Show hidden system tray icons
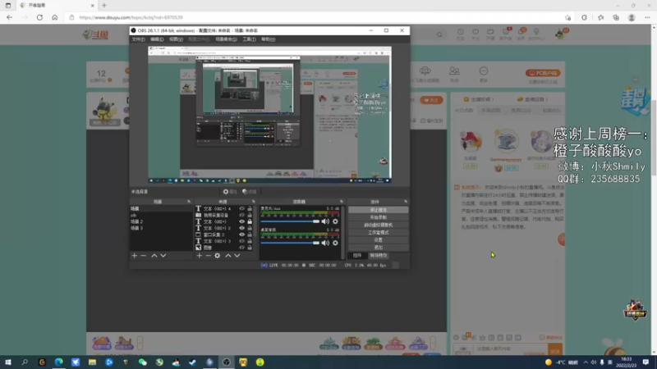 [586, 362]
